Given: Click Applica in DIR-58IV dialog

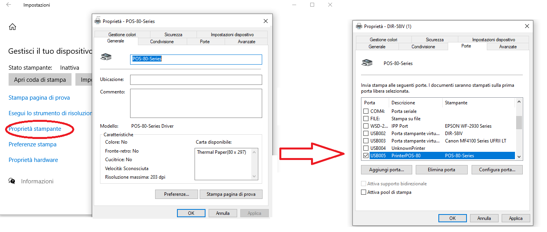Looking at the screenshot, I should point(516,218).
